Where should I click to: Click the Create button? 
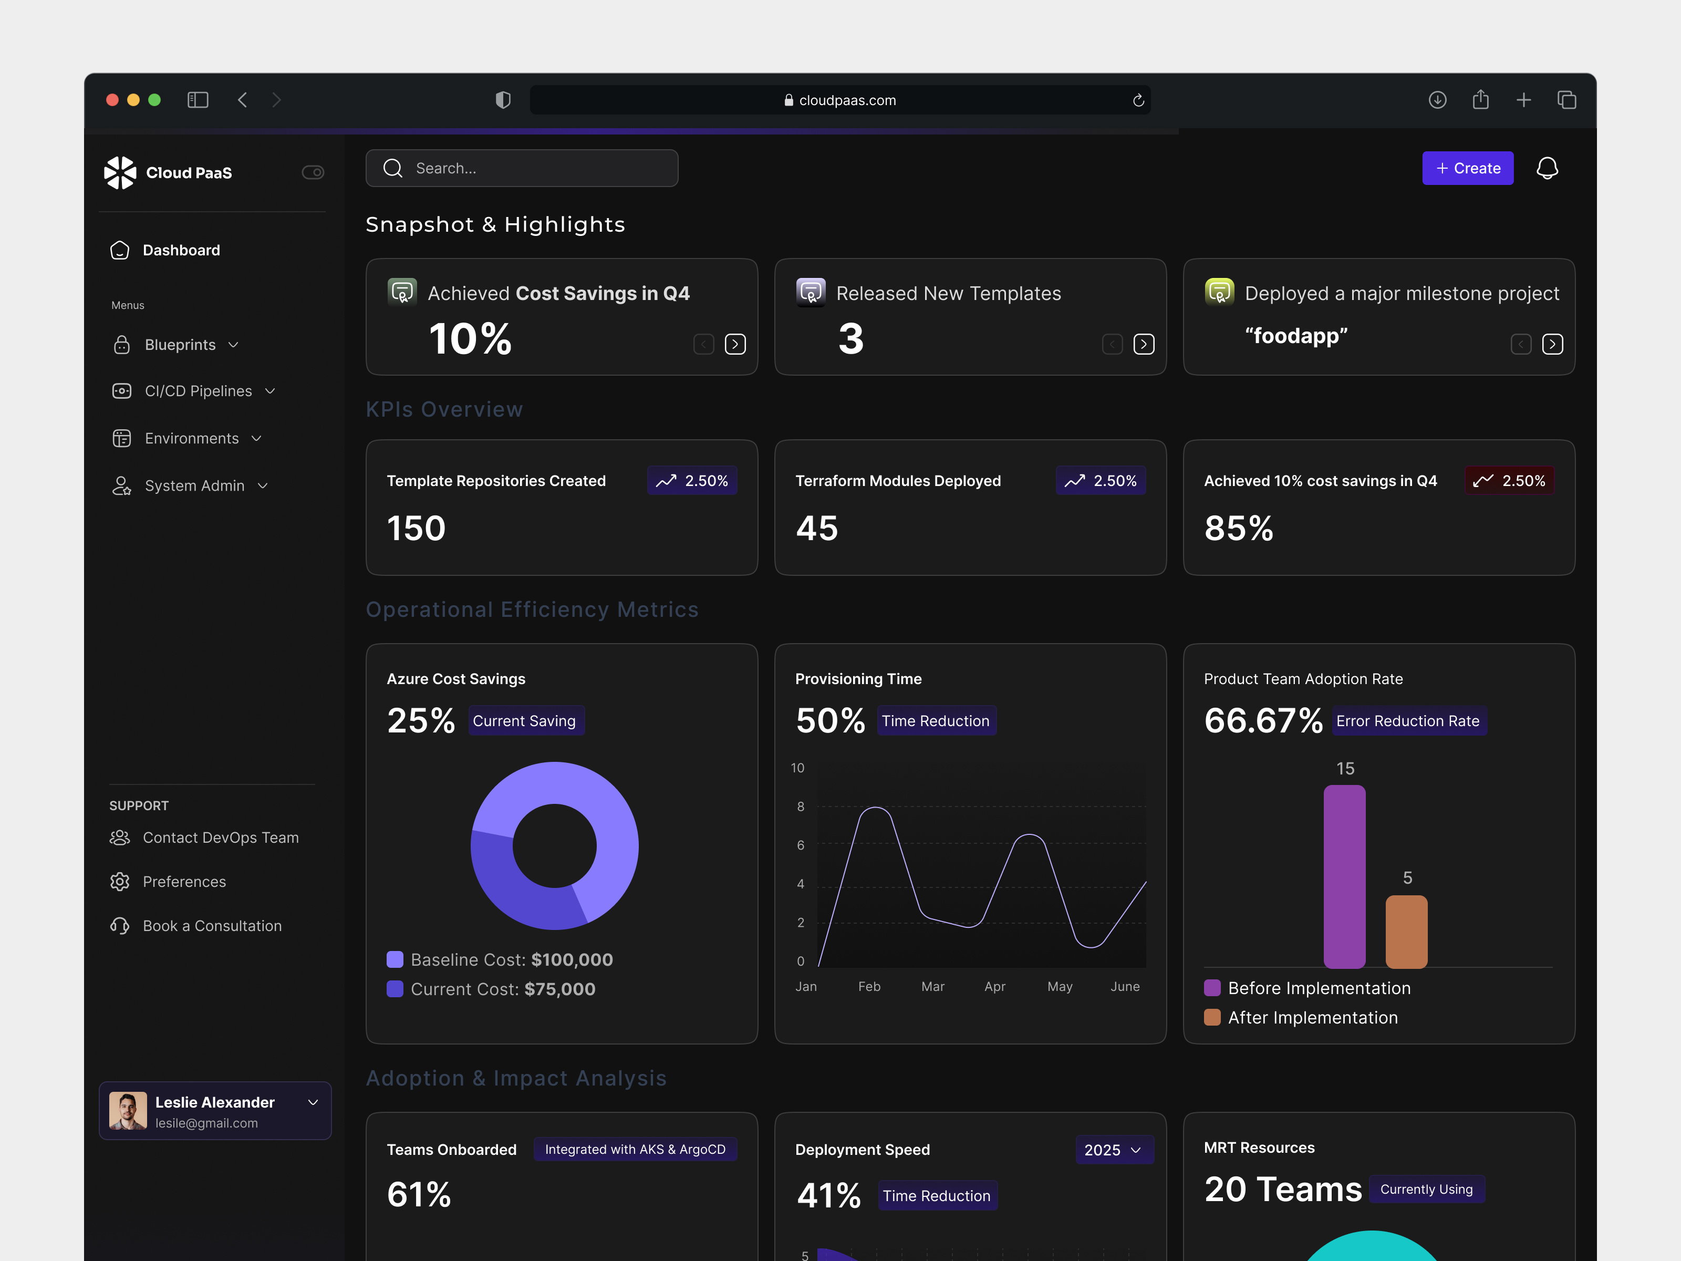(1467, 168)
